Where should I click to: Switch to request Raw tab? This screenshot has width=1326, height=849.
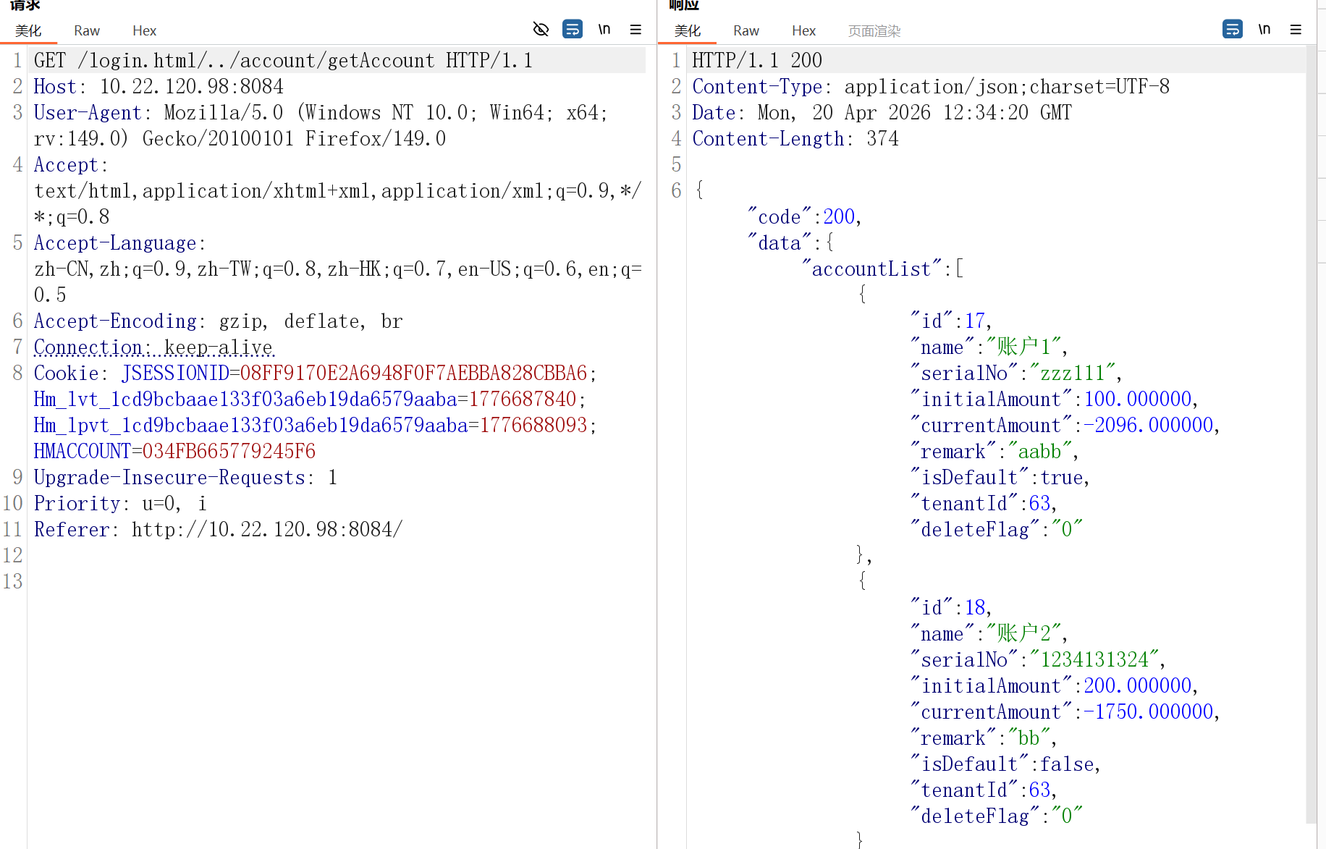87,30
